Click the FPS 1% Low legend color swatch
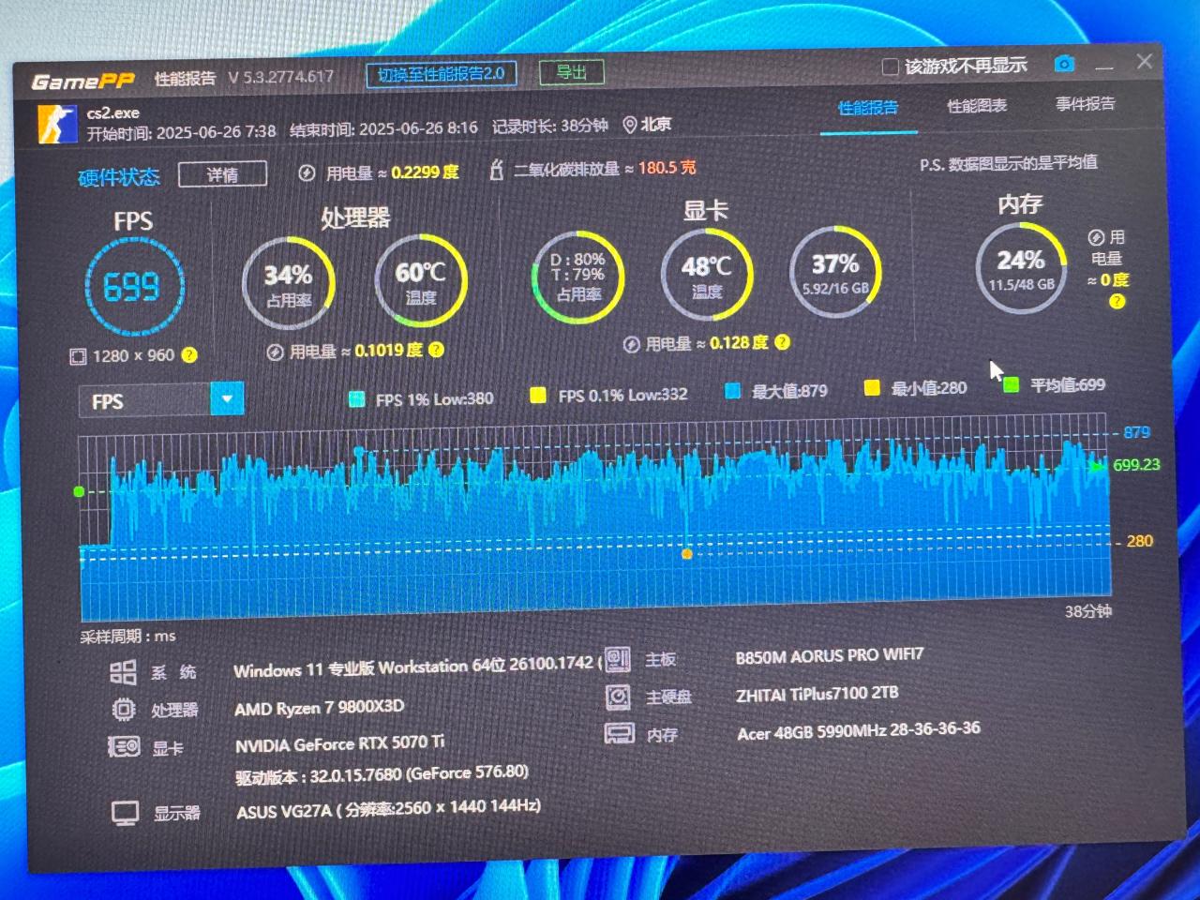 tap(356, 399)
